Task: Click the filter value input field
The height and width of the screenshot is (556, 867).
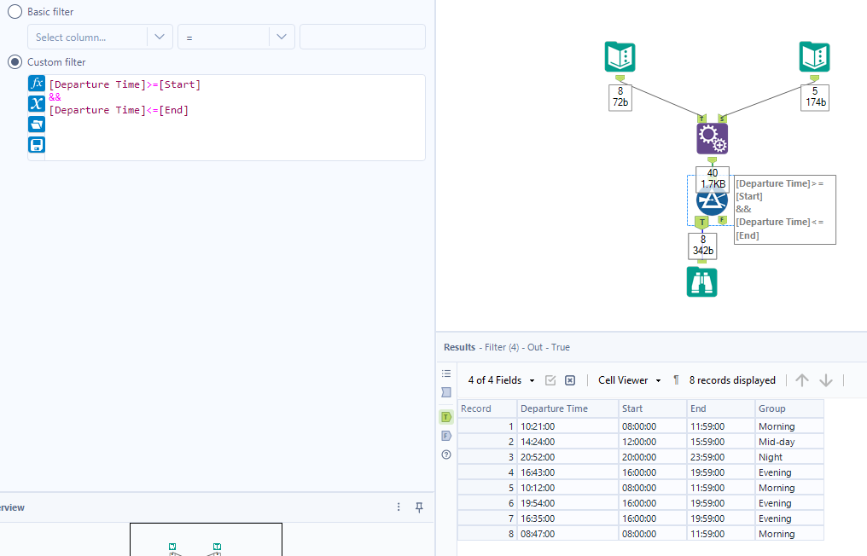Action: [x=362, y=37]
